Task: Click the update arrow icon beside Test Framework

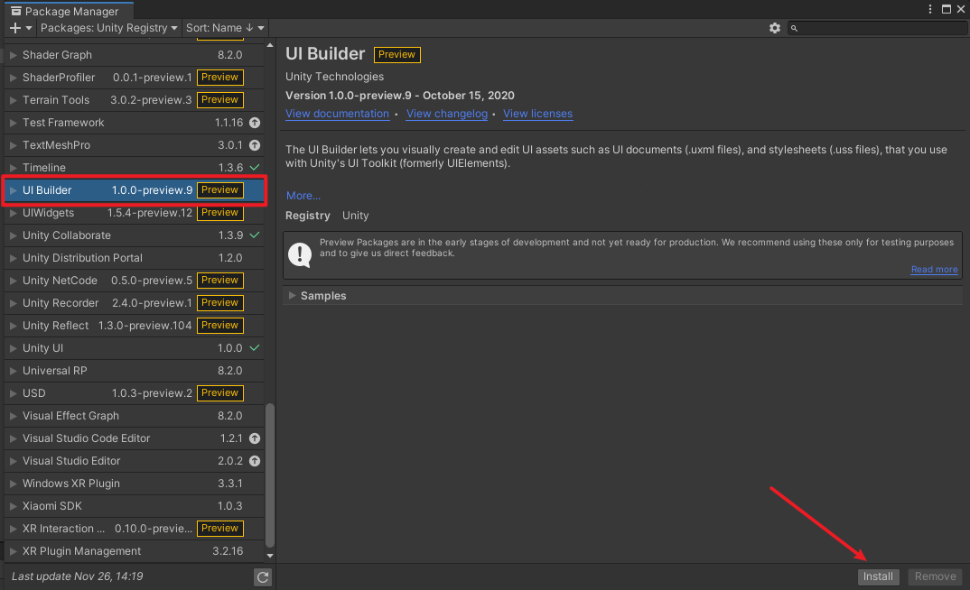Action: pos(255,122)
